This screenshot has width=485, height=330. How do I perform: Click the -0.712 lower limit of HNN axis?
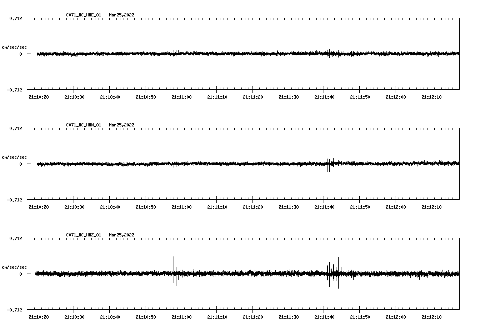coord(14,200)
